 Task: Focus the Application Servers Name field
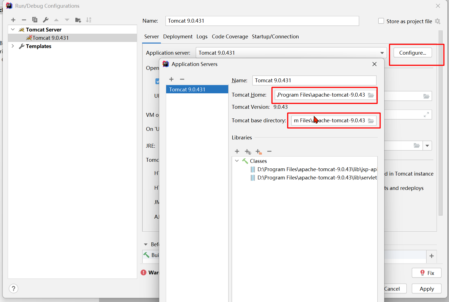(314, 80)
